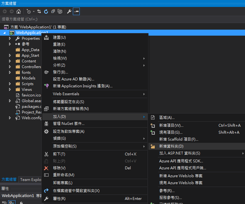The height and width of the screenshot is (204, 245).
Task: Click the Forward navigation arrow icon
Action: pyautogui.click(x=12, y=11)
